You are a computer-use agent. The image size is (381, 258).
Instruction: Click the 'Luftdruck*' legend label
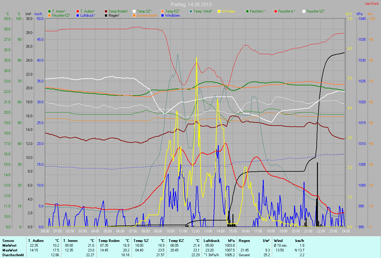88,15
